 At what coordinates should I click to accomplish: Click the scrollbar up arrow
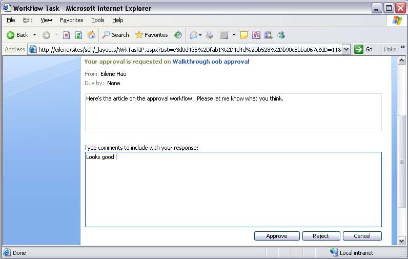pos(401,61)
